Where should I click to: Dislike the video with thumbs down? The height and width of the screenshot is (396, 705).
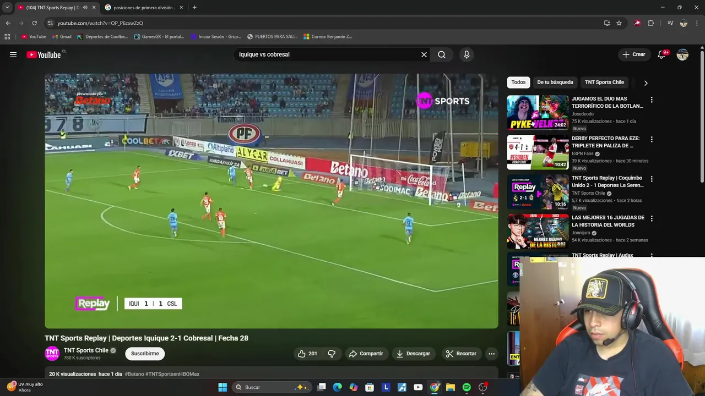tap(332, 354)
